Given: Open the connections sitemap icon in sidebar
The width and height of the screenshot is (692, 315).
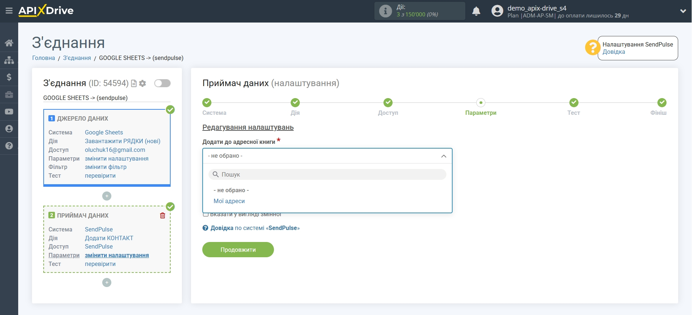Looking at the screenshot, I should pyautogui.click(x=9, y=60).
